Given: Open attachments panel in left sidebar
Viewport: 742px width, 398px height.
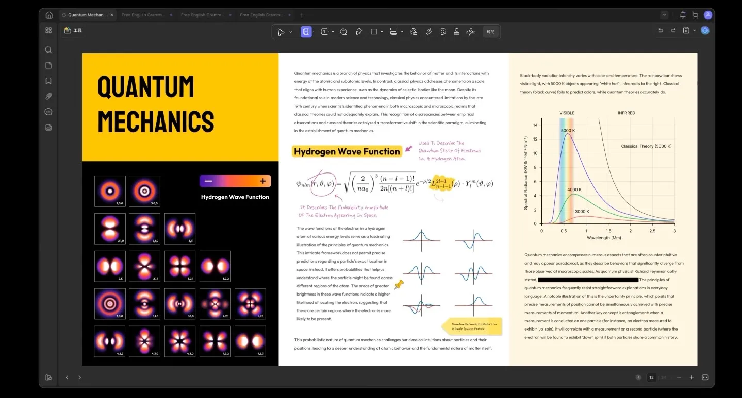Looking at the screenshot, I should click(x=48, y=96).
